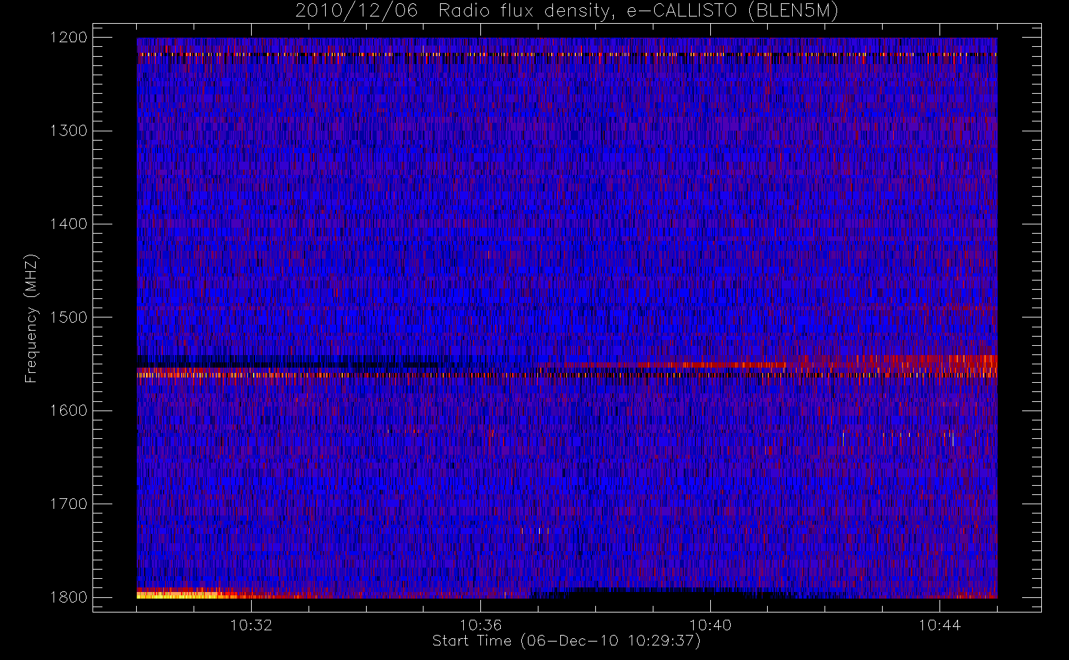Click the 10:44 time tick label

point(940,625)
